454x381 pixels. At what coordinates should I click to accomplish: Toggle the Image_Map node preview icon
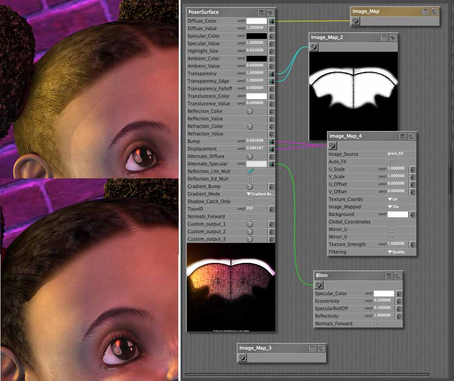pos(435,12)
